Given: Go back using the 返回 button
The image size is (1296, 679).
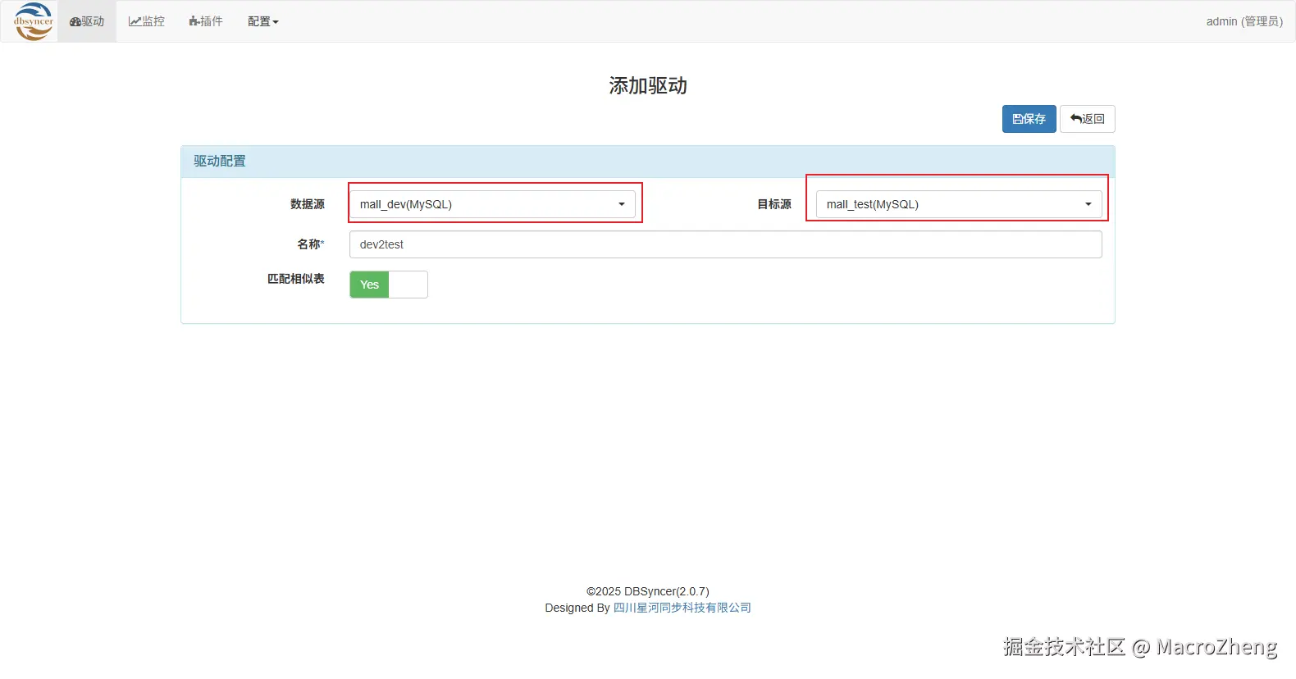Looking at the screenshot, I should (x=1088, y=119).
